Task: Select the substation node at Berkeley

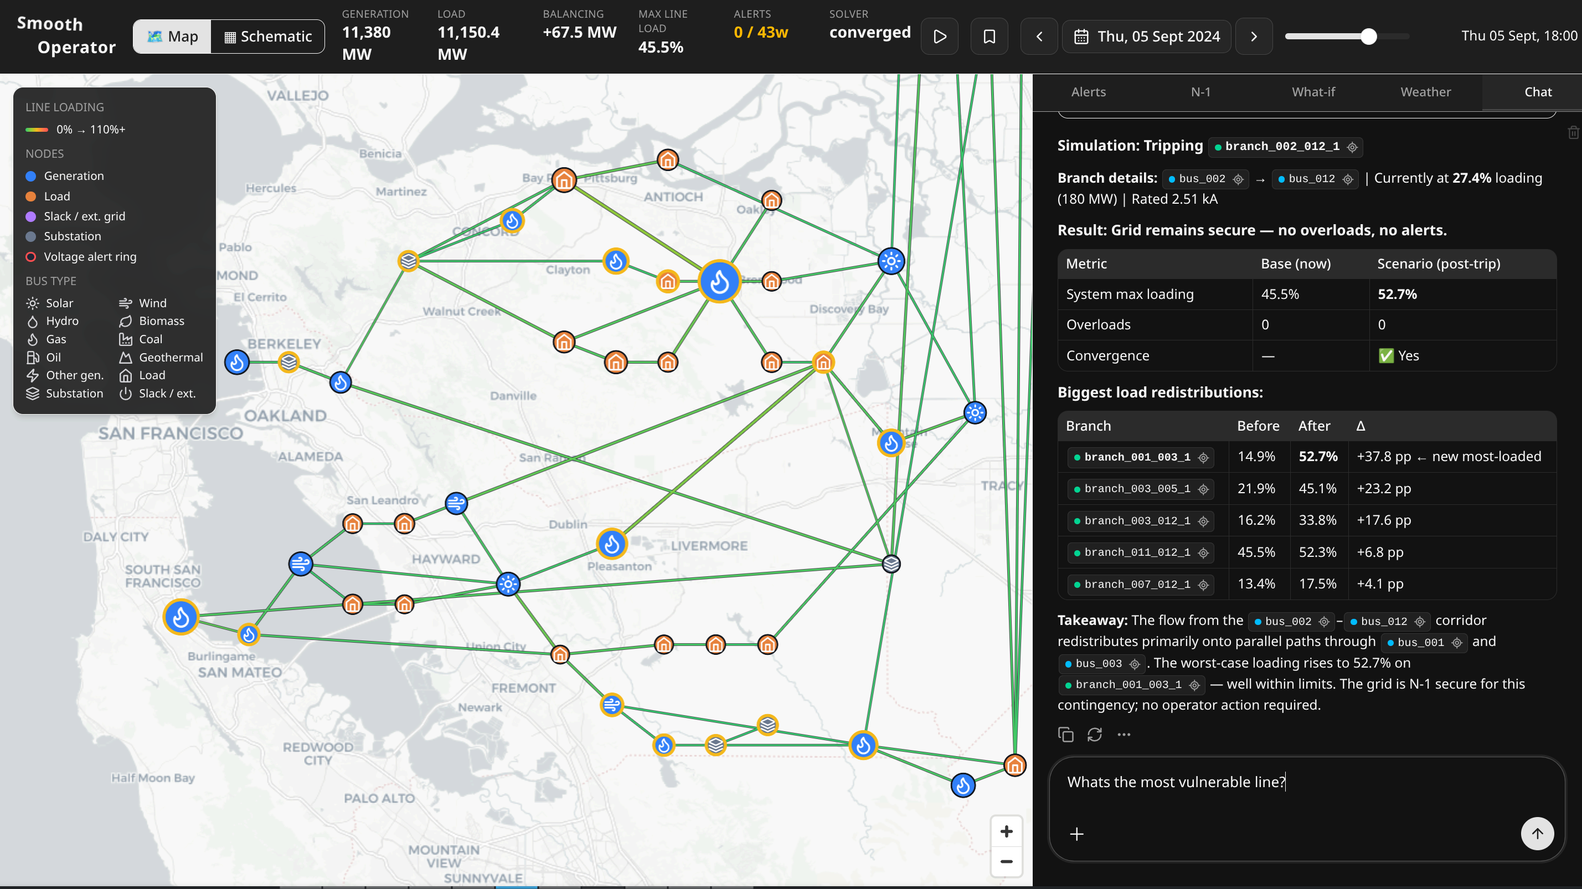Action: click(x=288, y=362)
